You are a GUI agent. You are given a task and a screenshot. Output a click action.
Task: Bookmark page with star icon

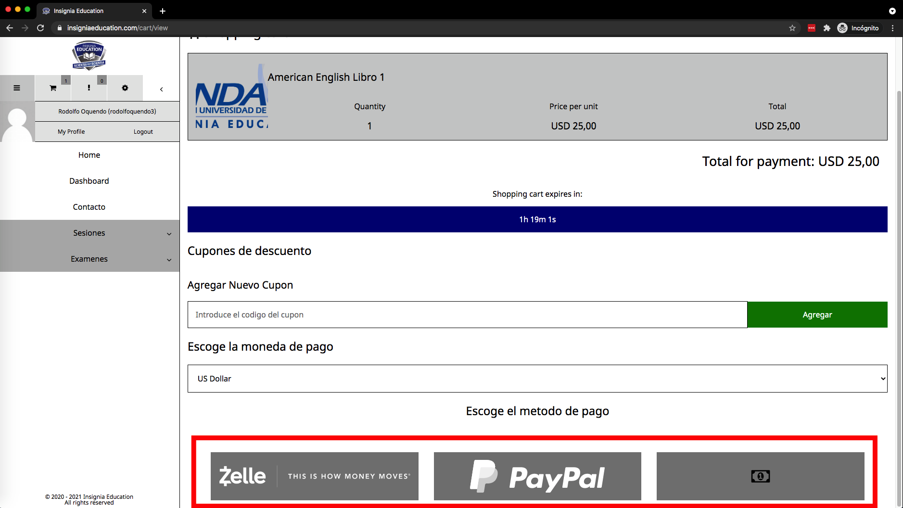792,28
